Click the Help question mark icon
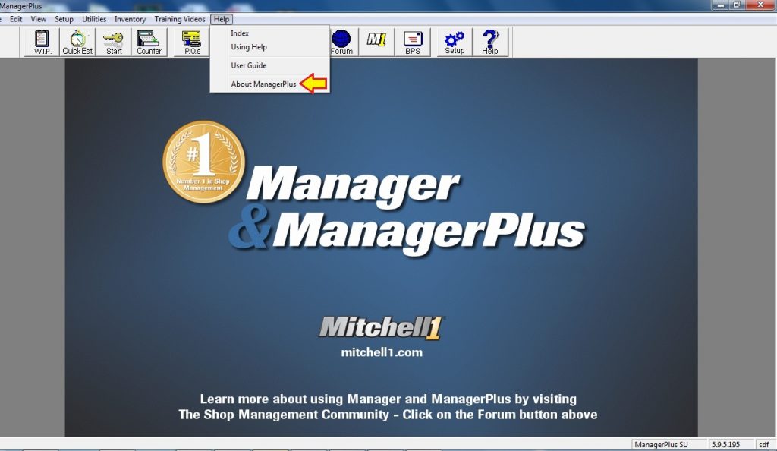The width and height of the screenshot is (777, 451). [x=490, y=42]
